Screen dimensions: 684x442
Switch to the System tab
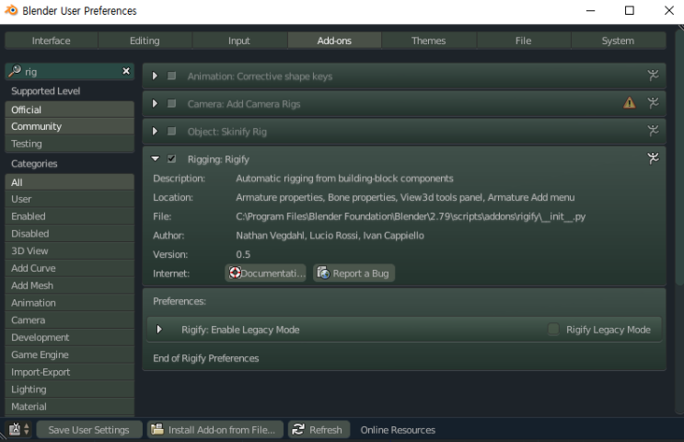(x=618, y=41)
